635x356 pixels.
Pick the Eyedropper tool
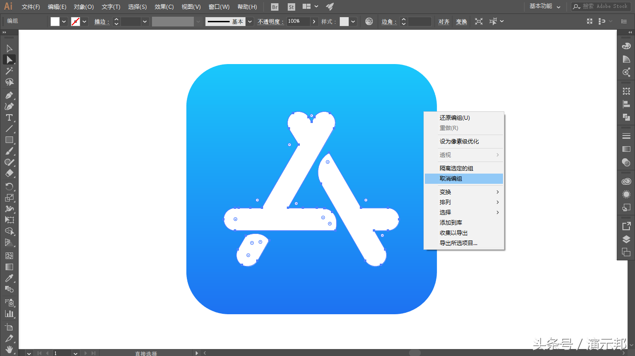tap(9, 278)
